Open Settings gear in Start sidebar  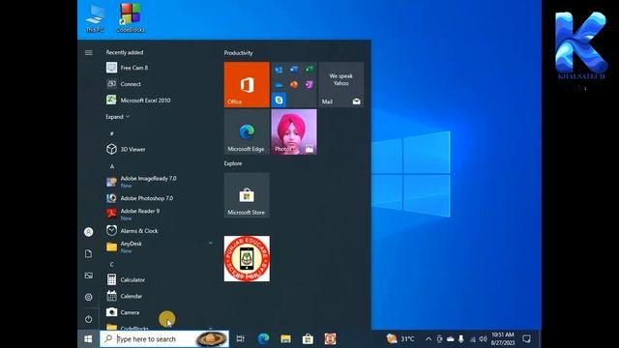click(x=88, y=297)
